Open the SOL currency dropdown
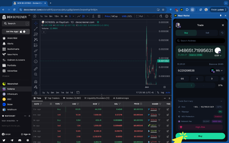229x143 pixels. (217, 70)
